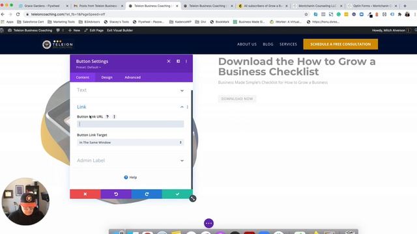
Task: Expand the Text section
Action: [x=130, y=90]
